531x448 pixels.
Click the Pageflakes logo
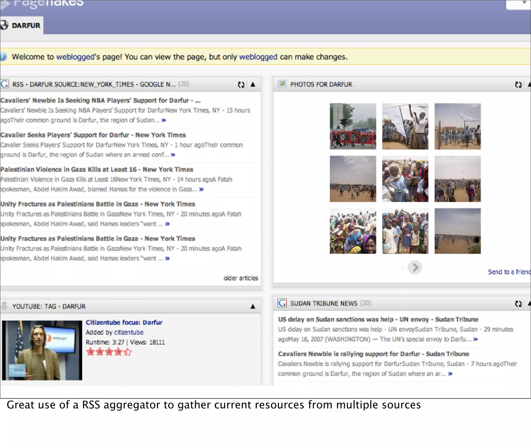pos(42,4)
